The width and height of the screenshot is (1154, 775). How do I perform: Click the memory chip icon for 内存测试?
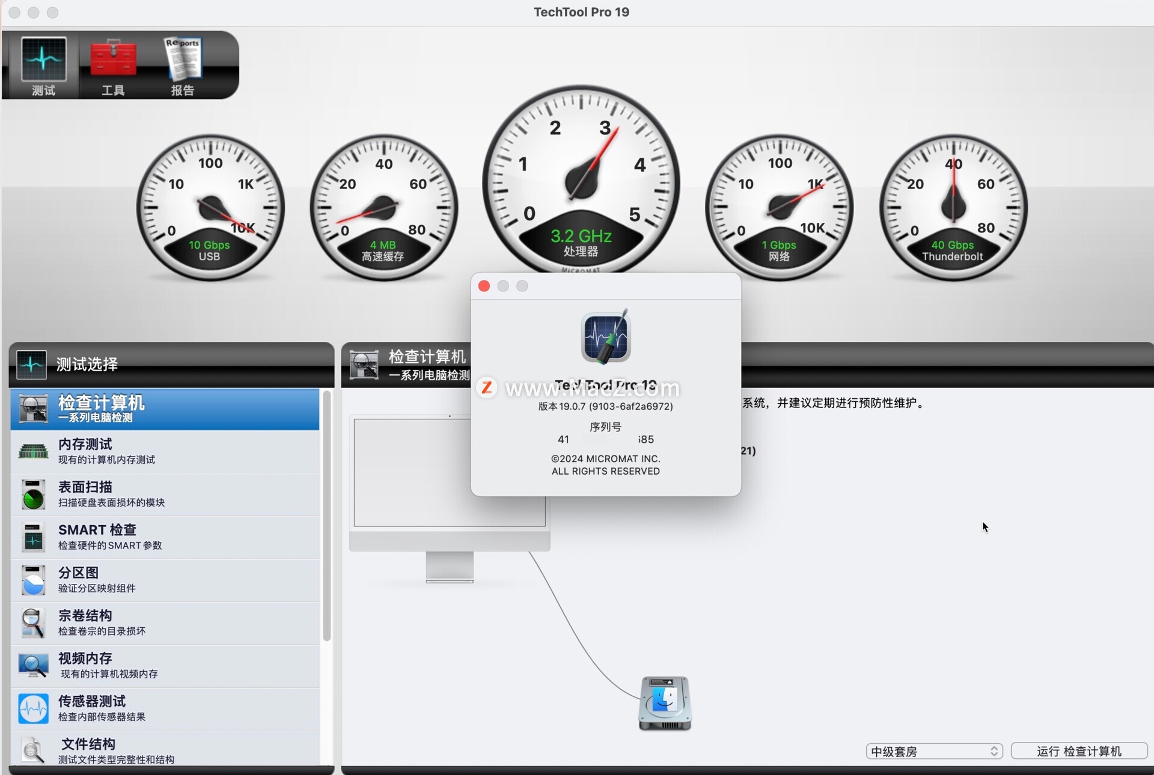(33, 451)
